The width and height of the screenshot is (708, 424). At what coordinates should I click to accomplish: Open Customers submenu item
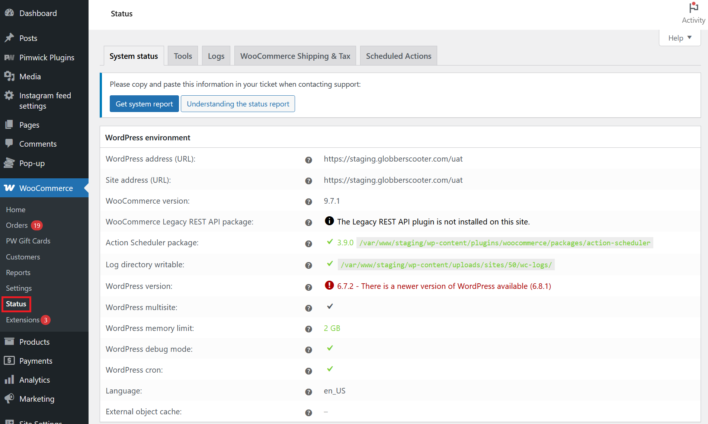tap(23, 257)
